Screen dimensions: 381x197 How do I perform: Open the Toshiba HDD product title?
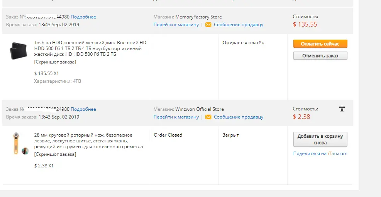(x=90, y=48)
